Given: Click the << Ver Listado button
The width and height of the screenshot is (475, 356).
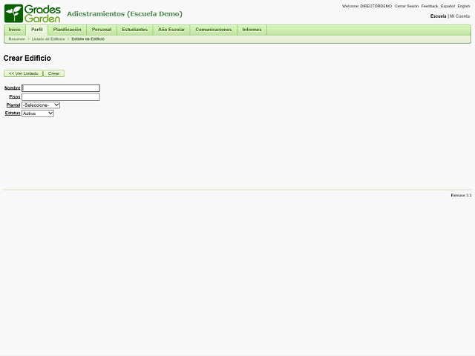Looking at the screenshot, I should pos(23,73).
